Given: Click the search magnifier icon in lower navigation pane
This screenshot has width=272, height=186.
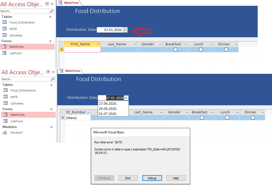Looking at the screenshot, I should click(53, 79).
